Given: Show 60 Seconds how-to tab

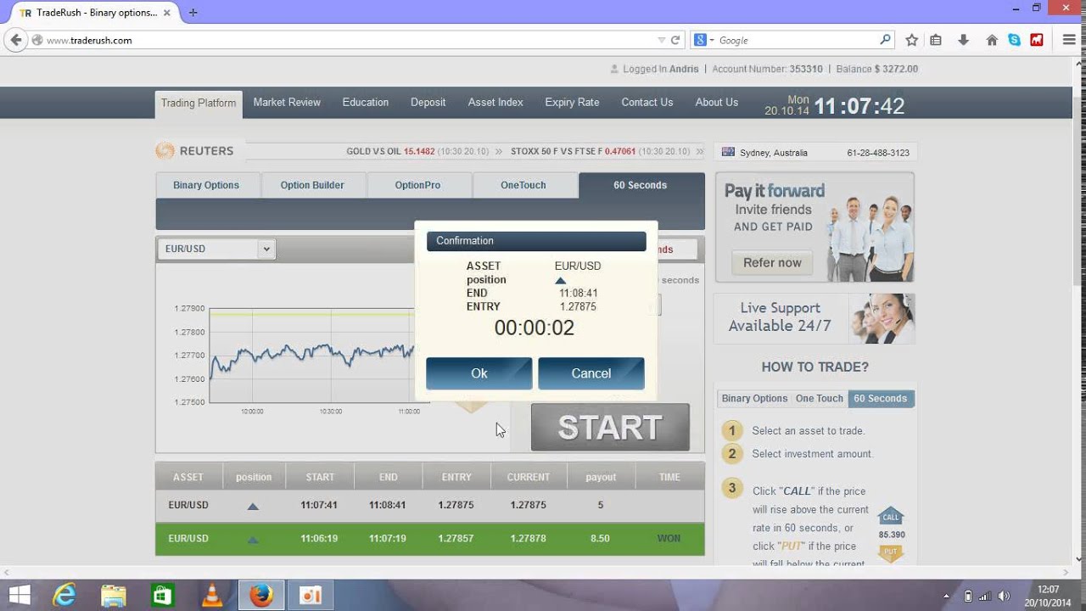Looking at the screenshot, I should (x=881, y=398).
